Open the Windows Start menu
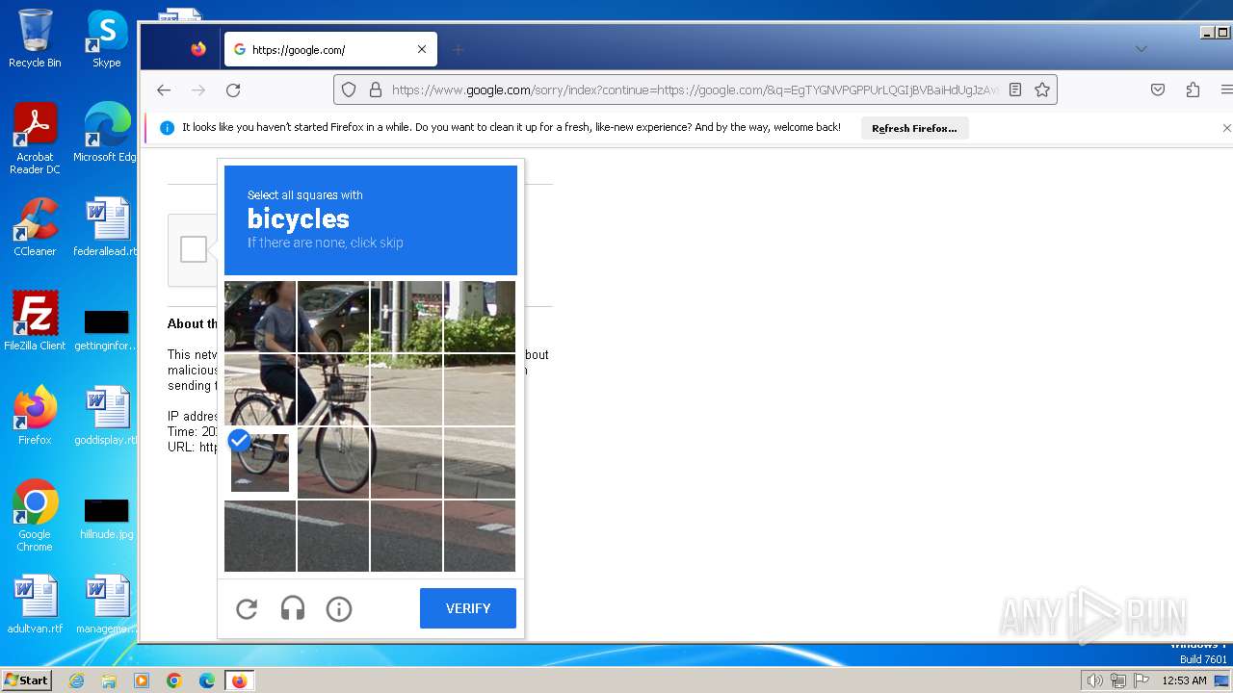Viewport: 1233px width, 693px height. [x=26, y=680]
